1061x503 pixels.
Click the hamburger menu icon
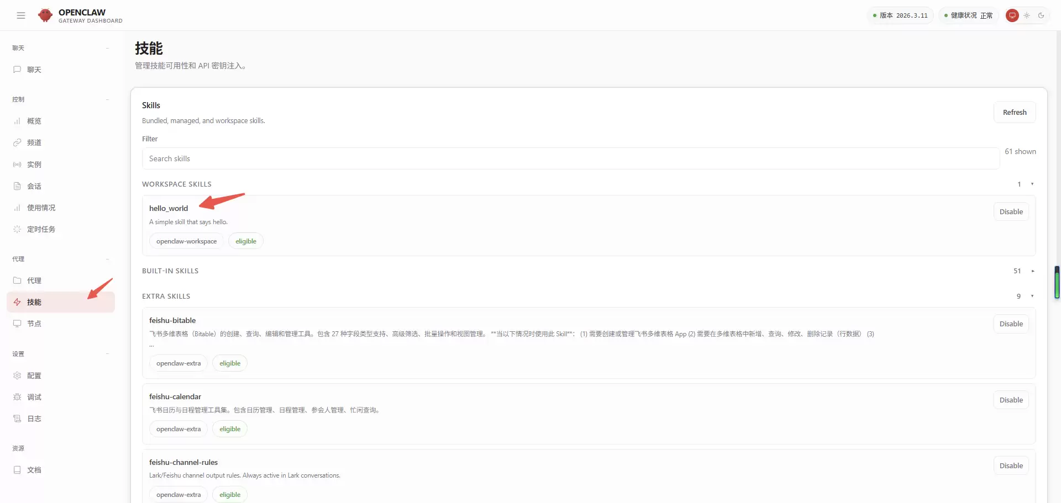tap(21, 15)
